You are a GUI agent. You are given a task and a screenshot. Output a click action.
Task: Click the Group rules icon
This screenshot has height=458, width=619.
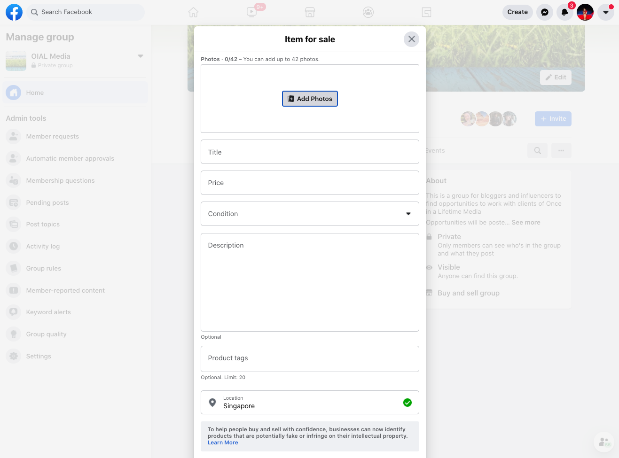[x=14, y=268]
